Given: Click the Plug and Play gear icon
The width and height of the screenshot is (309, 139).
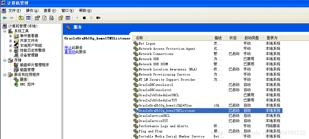Looking at the screenshot, I should click(135, 131).
